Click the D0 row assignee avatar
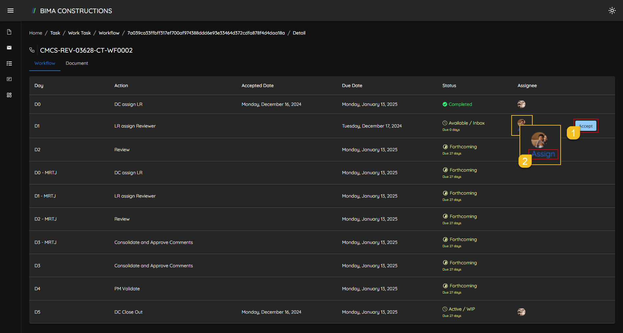This screenshot has width=623, height=333. point(521,104)
